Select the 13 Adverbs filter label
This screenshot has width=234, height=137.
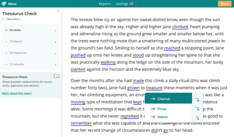click(x=17, y=64)
